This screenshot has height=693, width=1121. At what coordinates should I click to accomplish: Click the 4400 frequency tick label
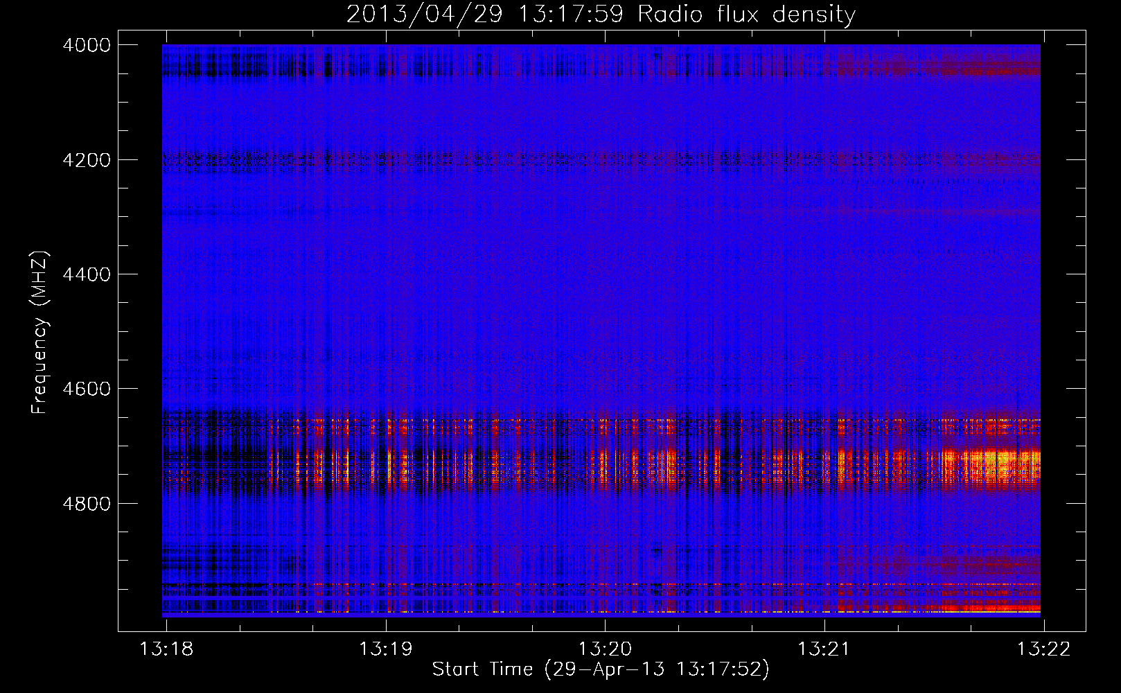click(x=87, y=274)
